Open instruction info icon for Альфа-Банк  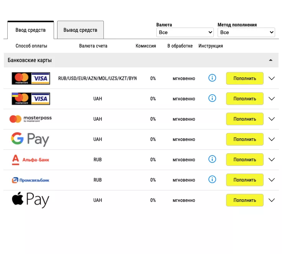click(212, 159)
